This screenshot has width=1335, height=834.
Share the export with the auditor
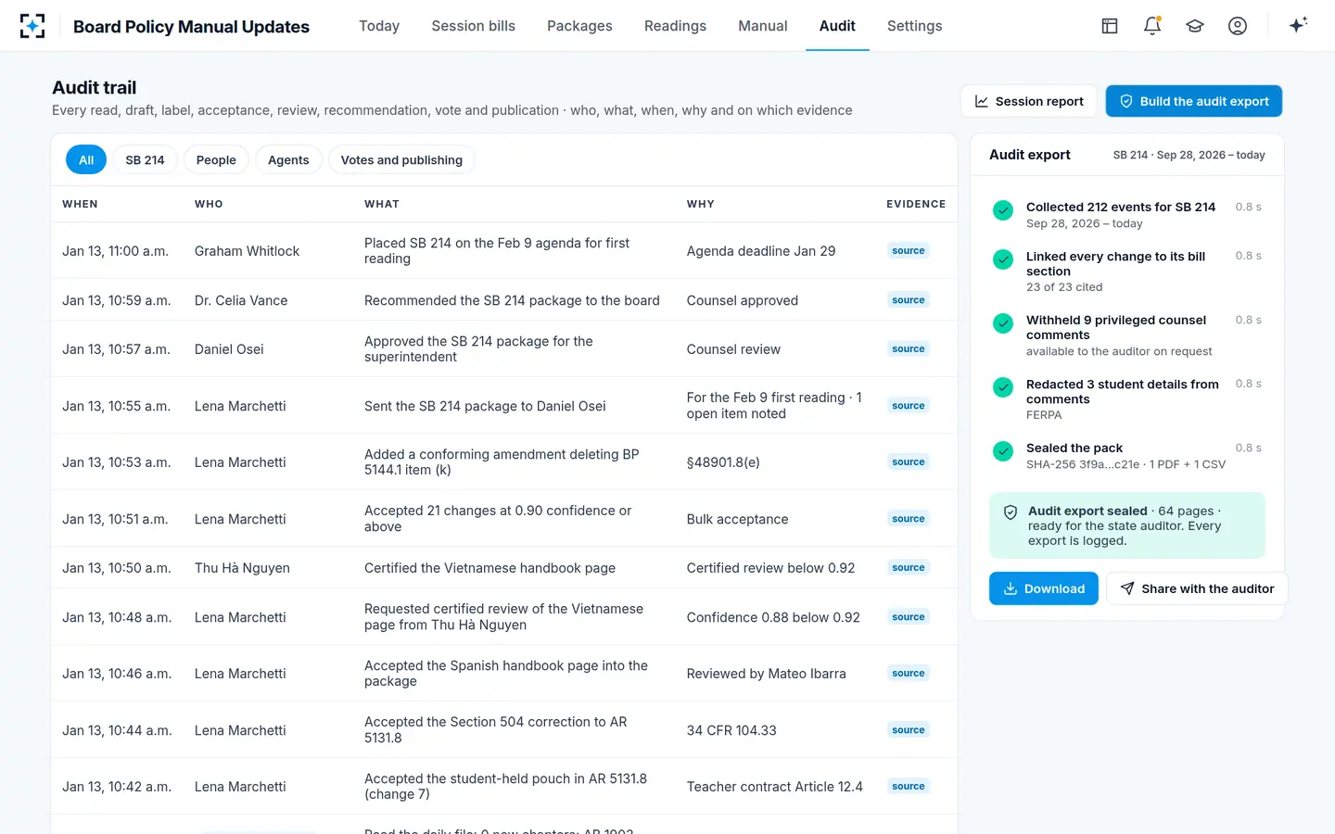pos(1197,588)
